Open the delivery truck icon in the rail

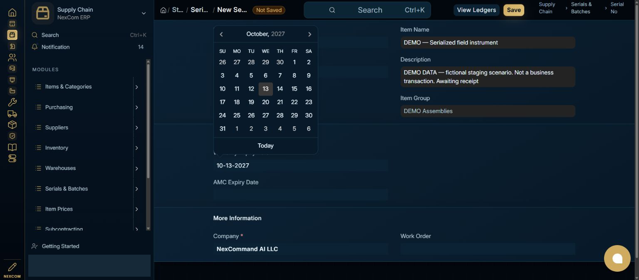click(x=12, y=113)
